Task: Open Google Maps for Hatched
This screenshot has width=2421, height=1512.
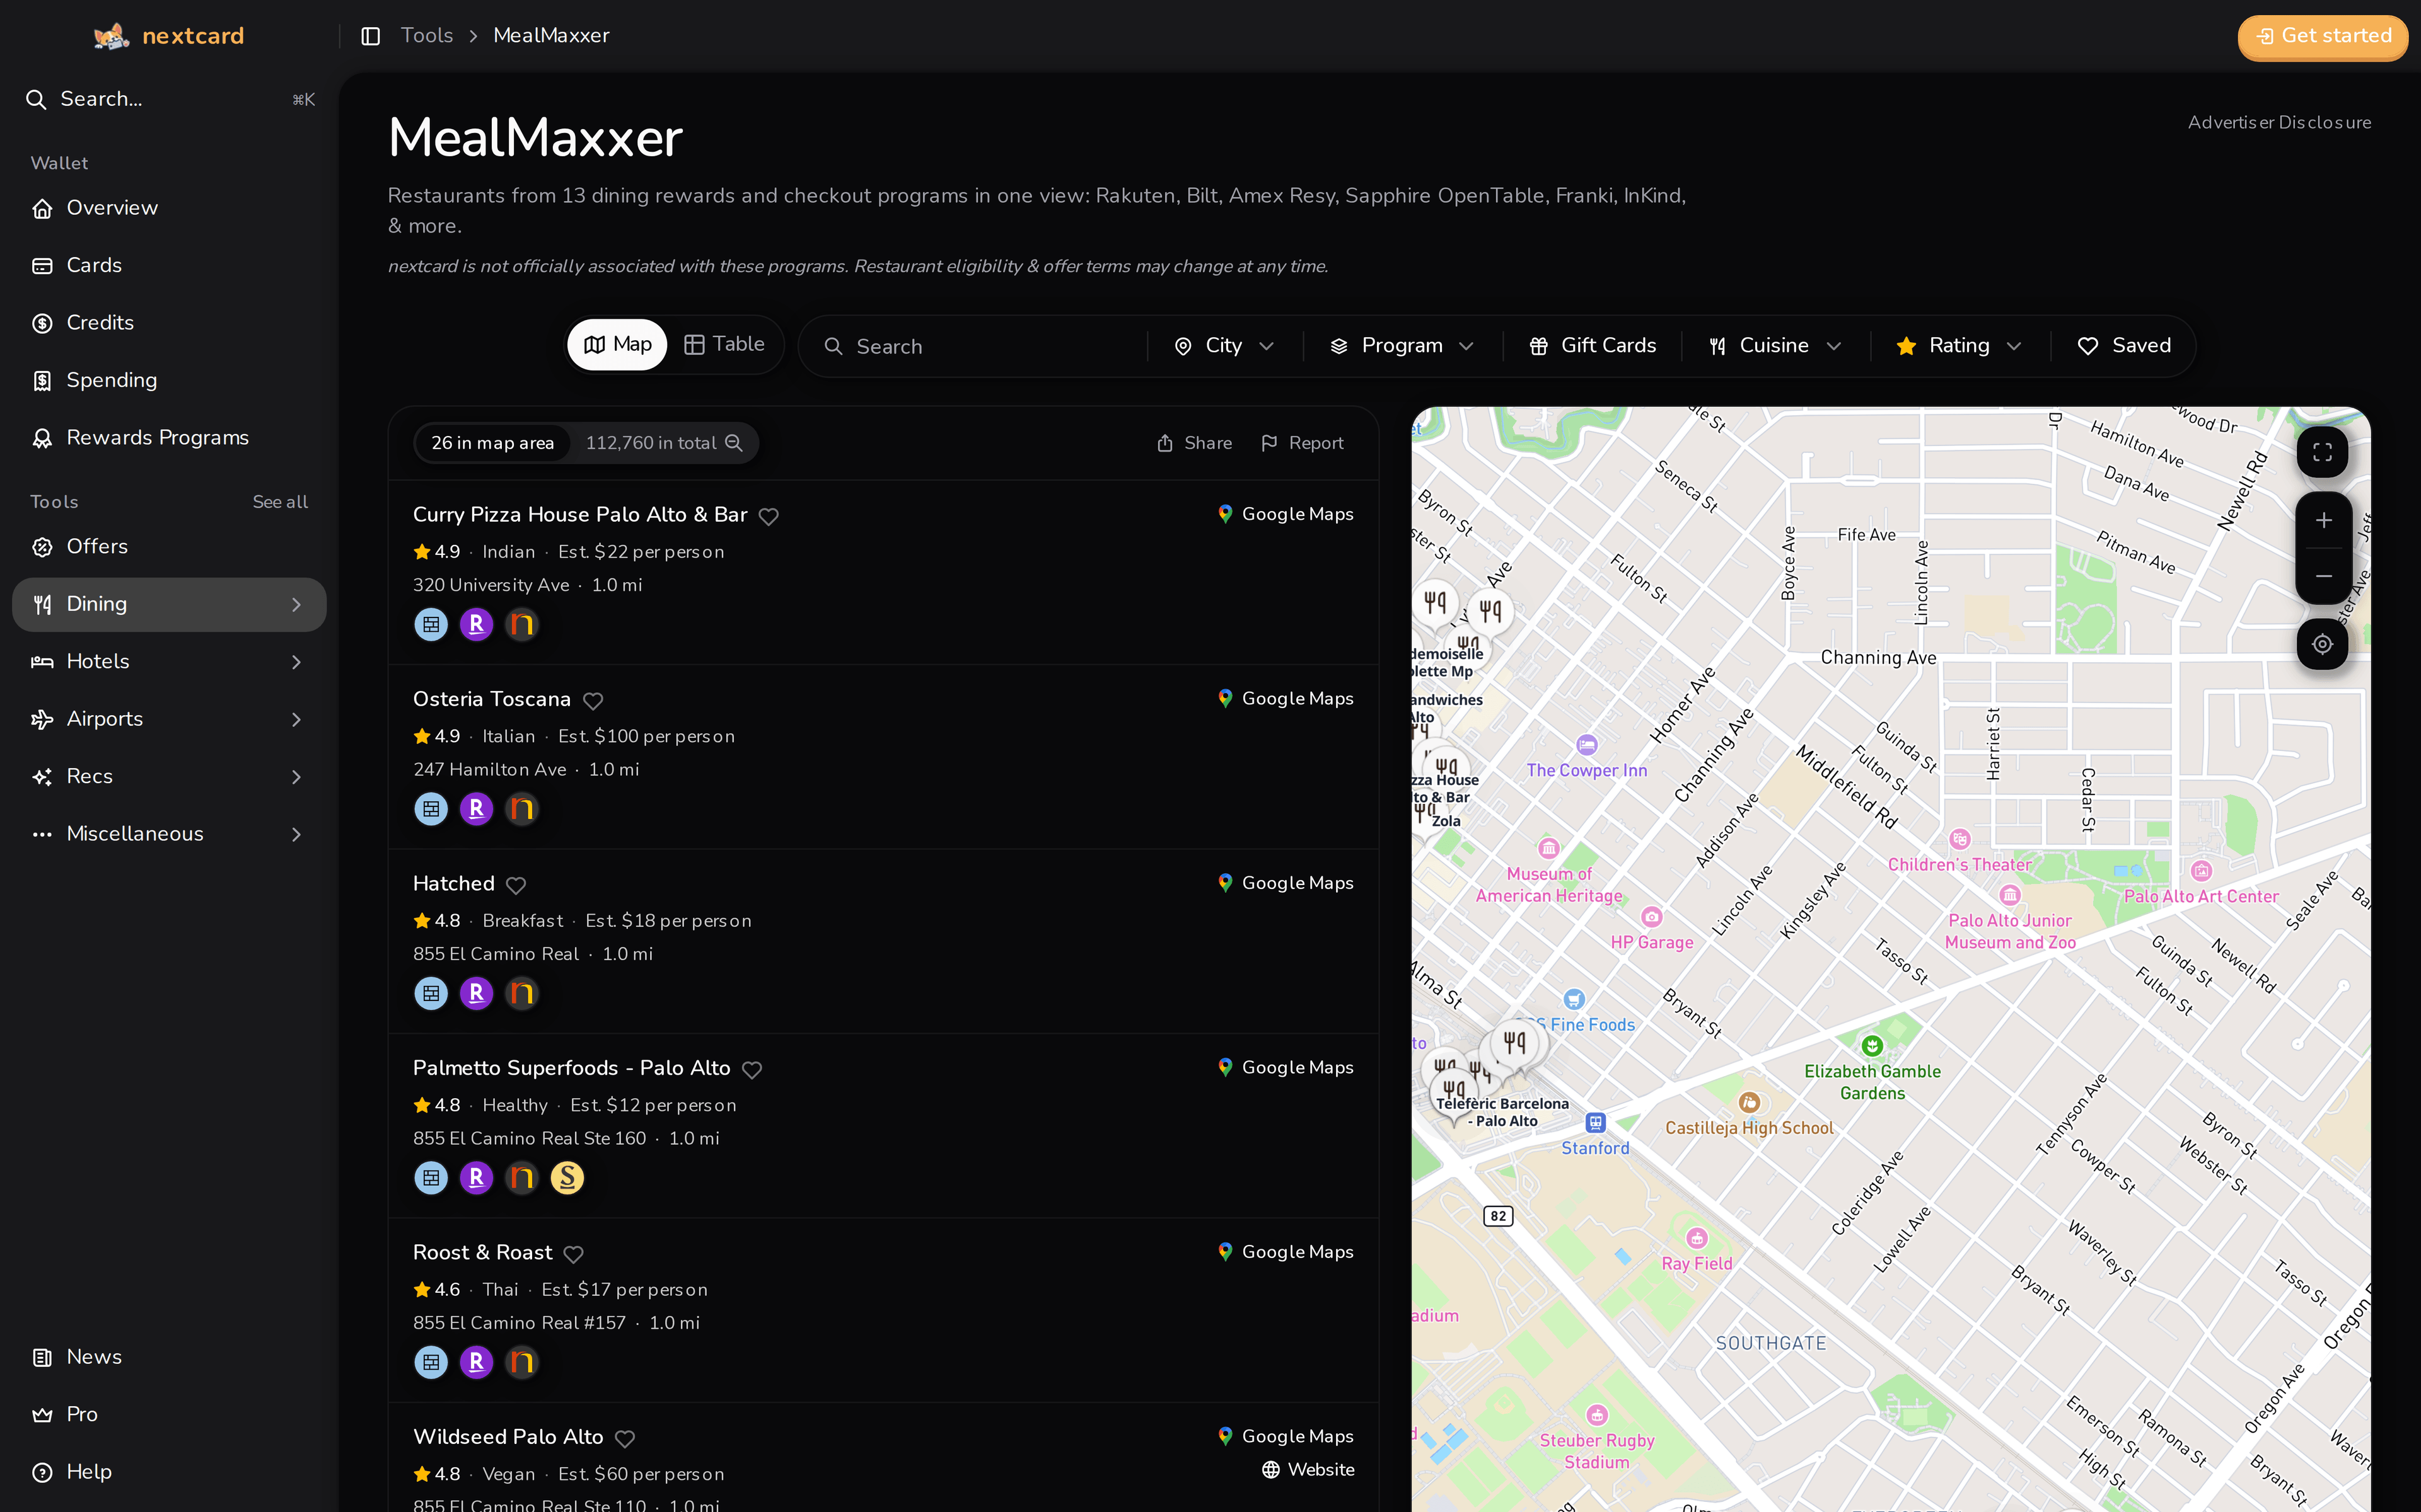Action: pyautogui.click(x=1284, y=883)
